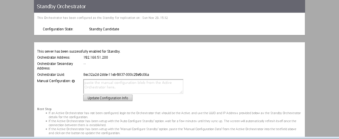Click the textarea resize grip handle
339x139 pixels.
181,92
